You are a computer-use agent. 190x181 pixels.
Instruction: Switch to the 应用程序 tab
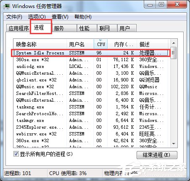point(18,28)
